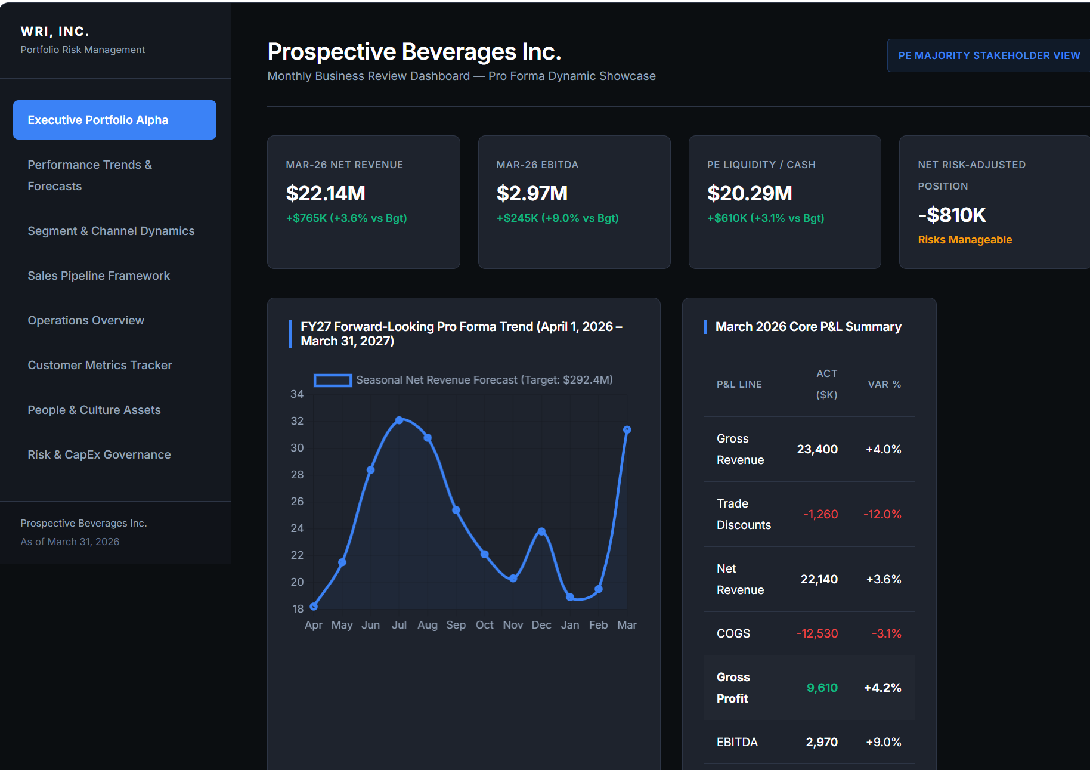Select the Mar endpoint on the trend line
This screenshot has height=770, width=1090.
click(627, 429)
